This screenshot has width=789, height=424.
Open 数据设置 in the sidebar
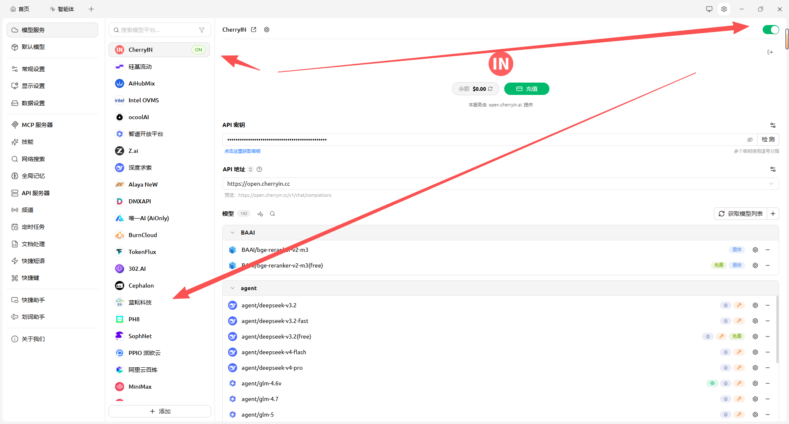pos(52,103)
